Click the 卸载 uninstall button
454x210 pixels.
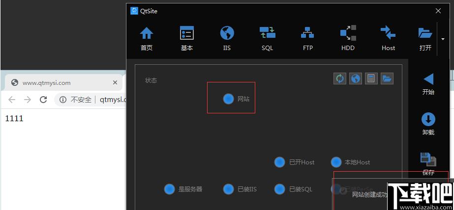click(428, 124)
